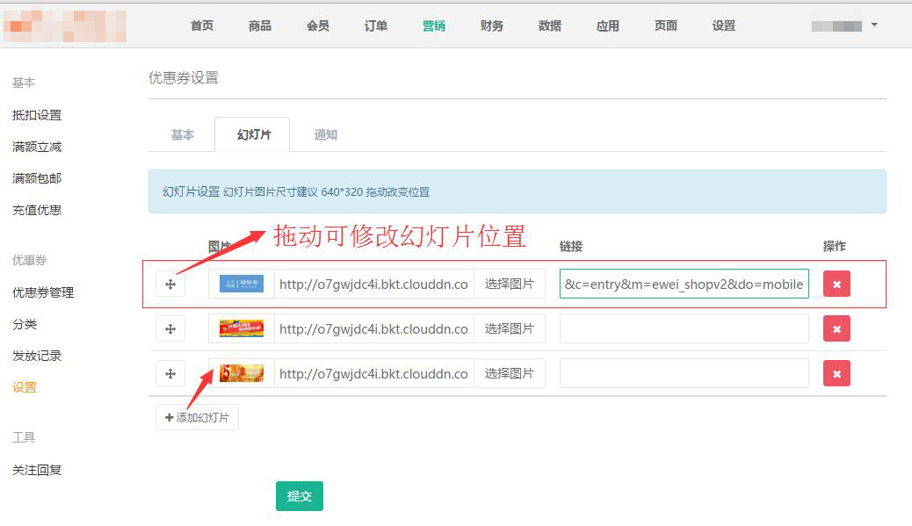Click the move icon of third slide row
This screenshot has height=526, width=912.
[x=170, y=373]
